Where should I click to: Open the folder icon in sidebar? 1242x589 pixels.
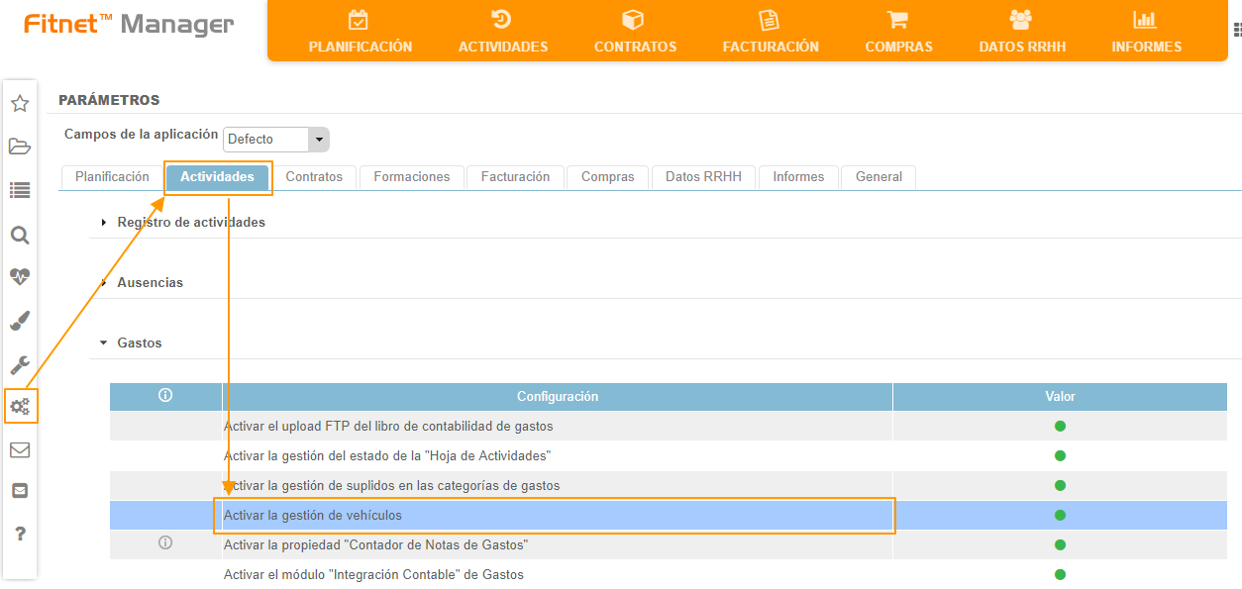tap(19, 147)
